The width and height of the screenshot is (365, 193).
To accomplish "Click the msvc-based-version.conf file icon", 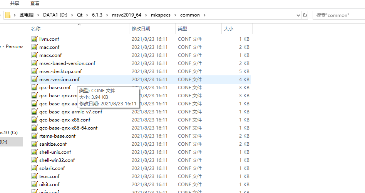I will [x=34, y=63].
